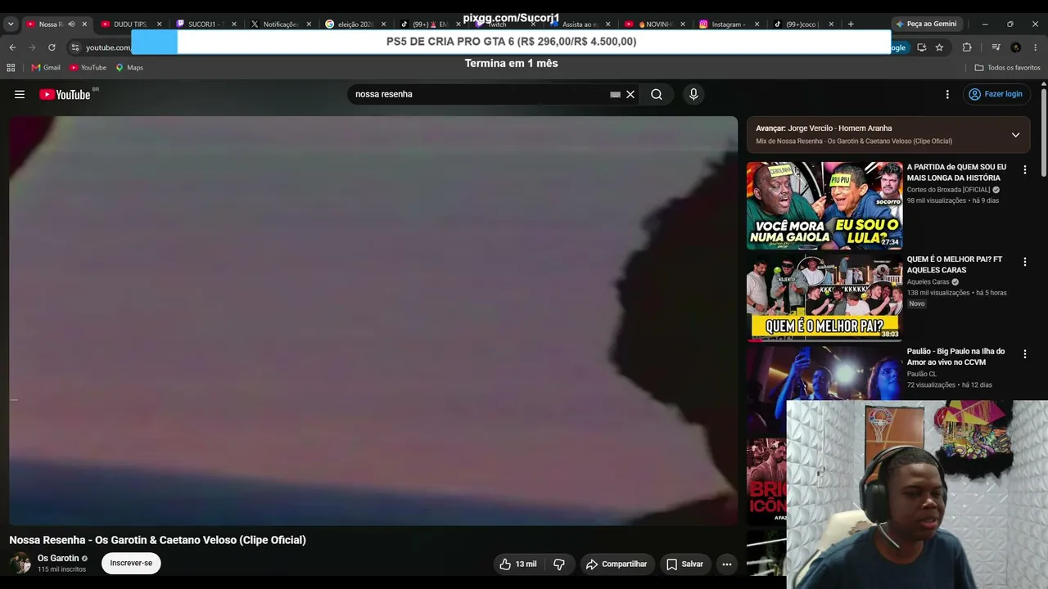Start voice search with microphone
Image resolution: width=1048 pixels, height=589 pixels.
(x=693, y=94)
